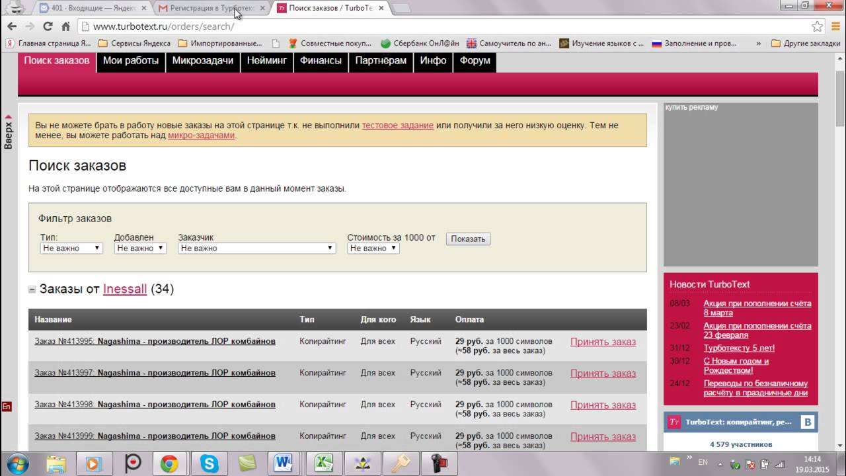846x476 pixels.
Task: Open order Заказ №413995 title link
Action: pos(155,341)
